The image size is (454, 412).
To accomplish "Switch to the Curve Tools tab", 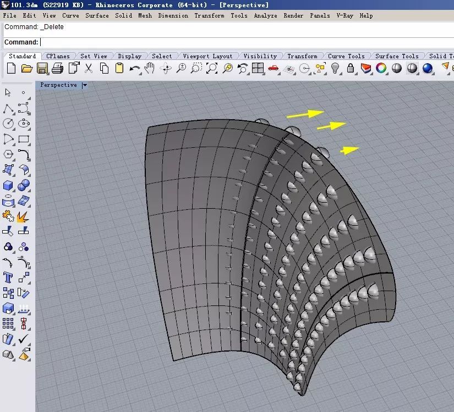I will 346,56.
